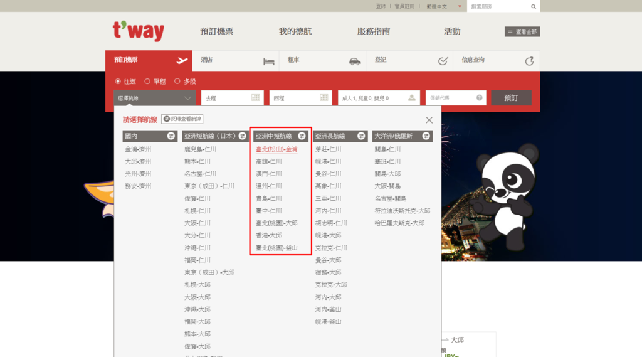The height and width of the screenshot is (357, 642).
Task: Select route 芽莊-仁川
Action: (329, 149)
